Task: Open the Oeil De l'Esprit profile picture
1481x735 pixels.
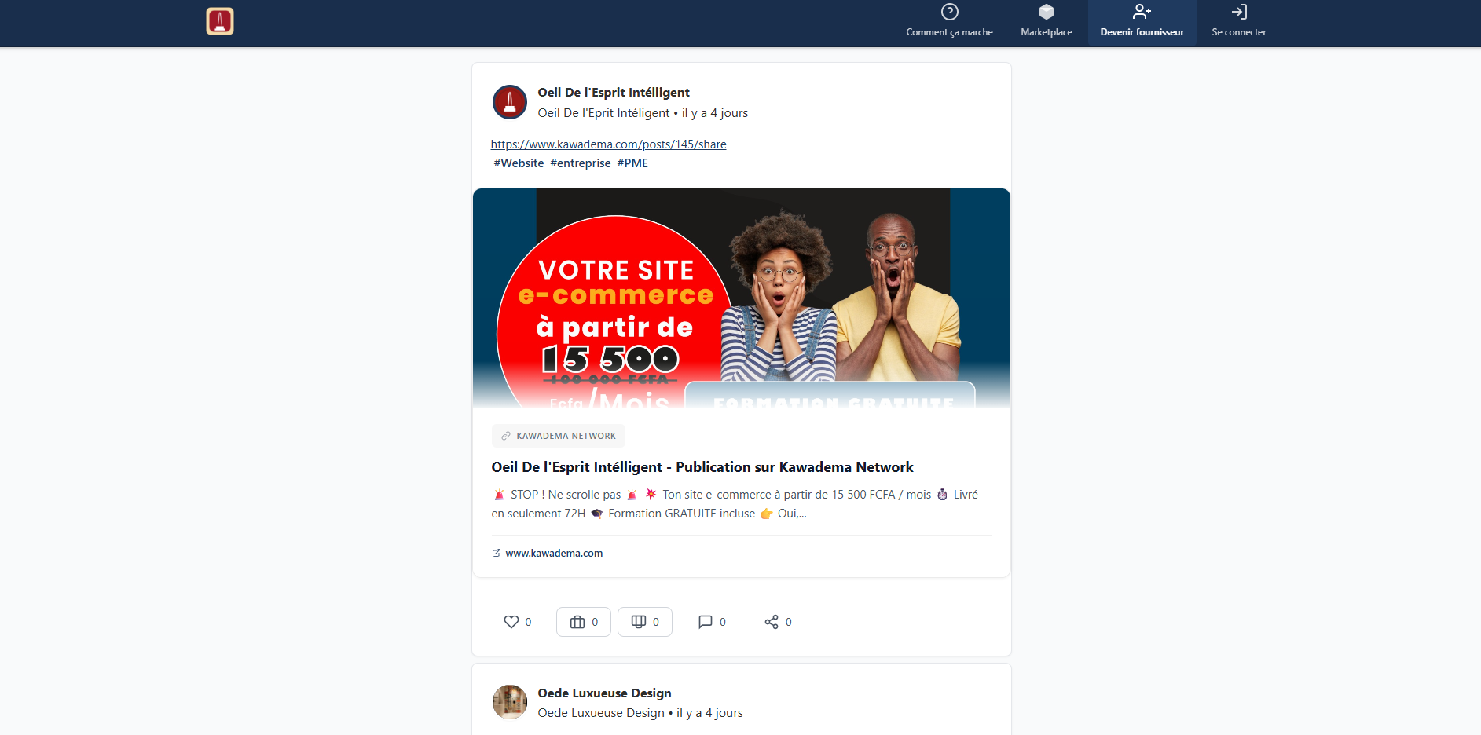Action: (509, 102)
